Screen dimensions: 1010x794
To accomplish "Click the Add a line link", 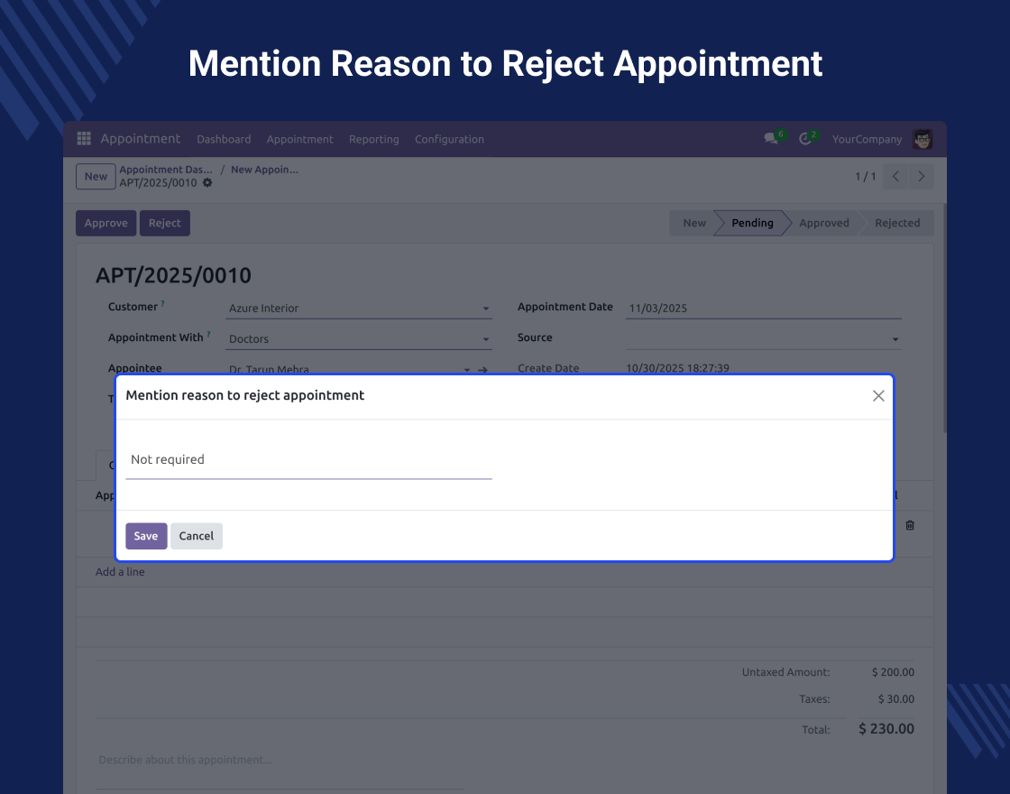I will (x=120, y=572).
